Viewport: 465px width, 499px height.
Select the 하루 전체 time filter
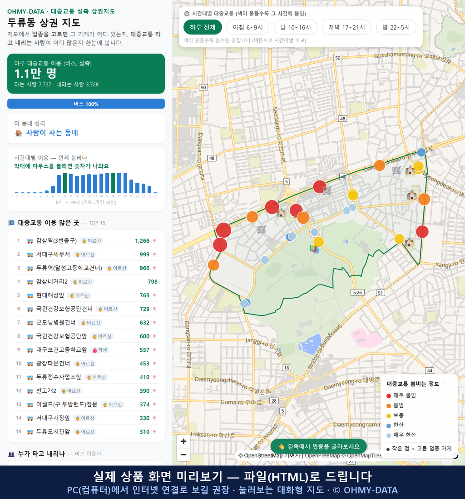click(203, 27)
